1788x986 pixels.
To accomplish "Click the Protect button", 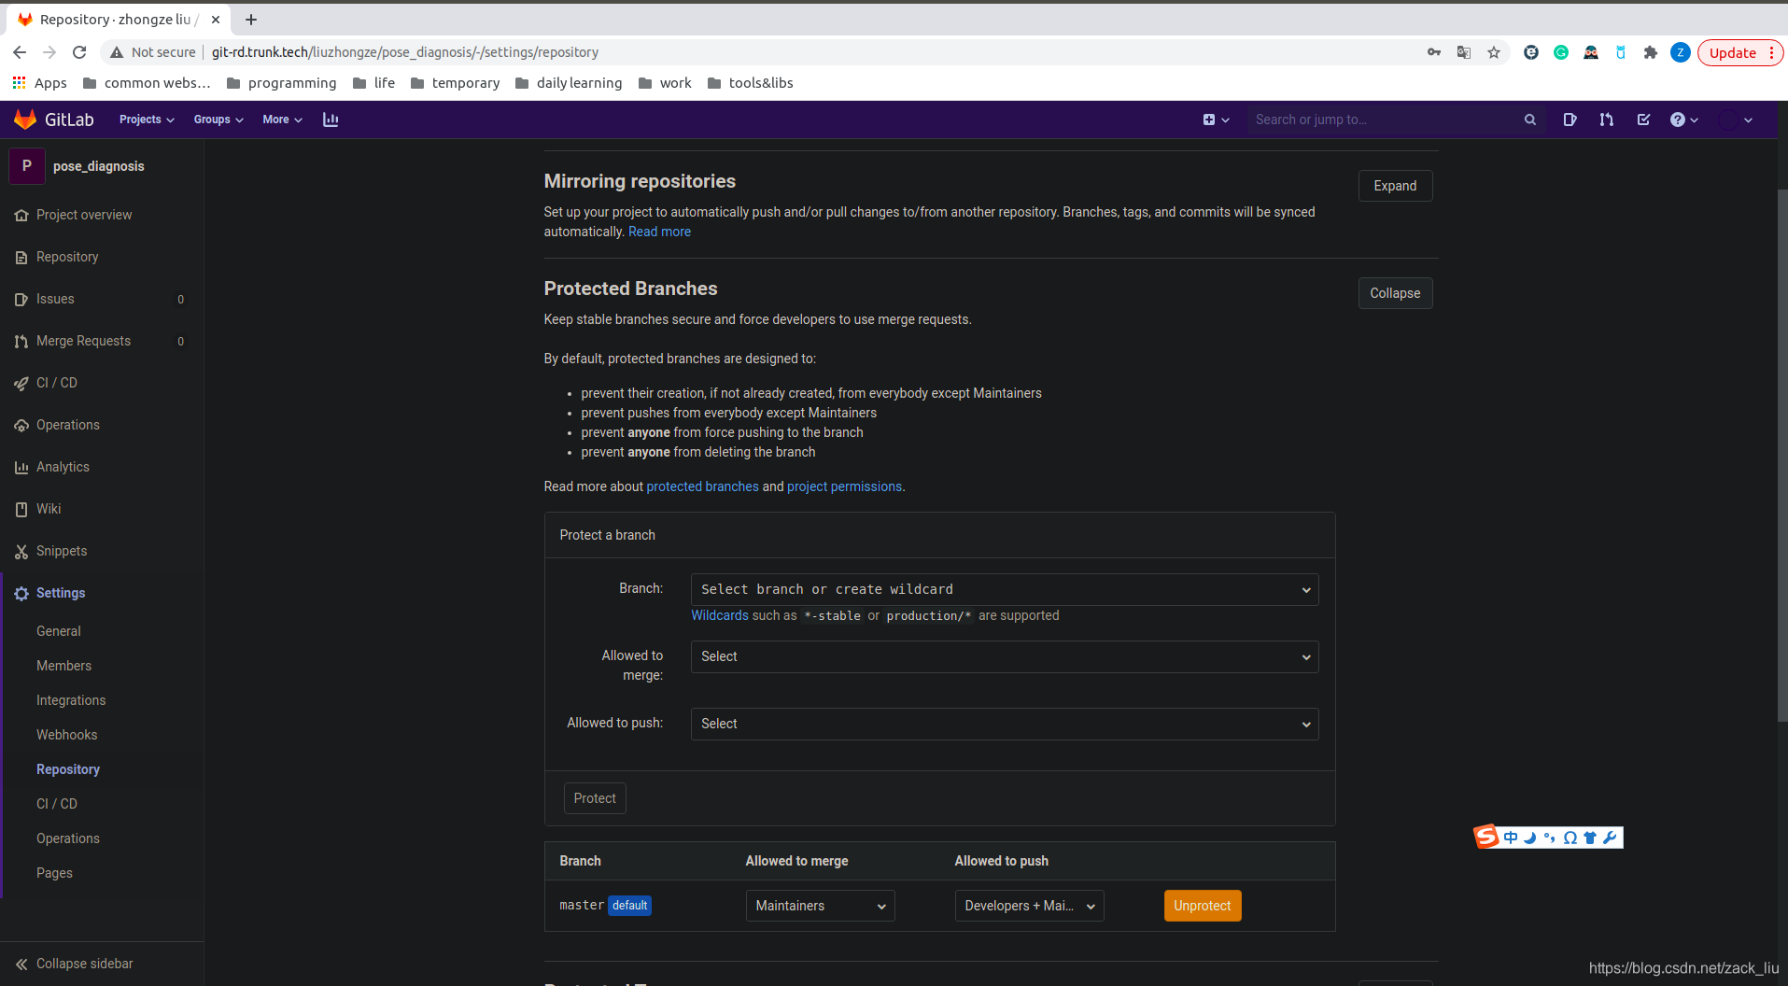I will tap(595, 798).
